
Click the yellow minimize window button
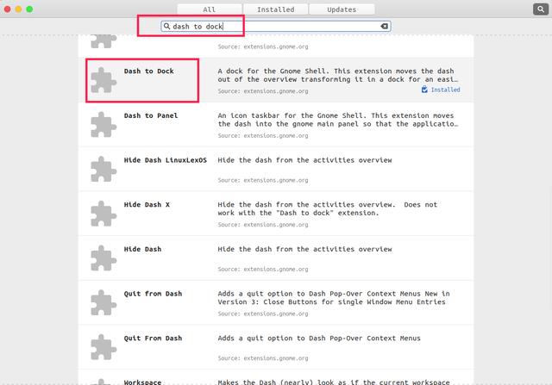(18, 9)
